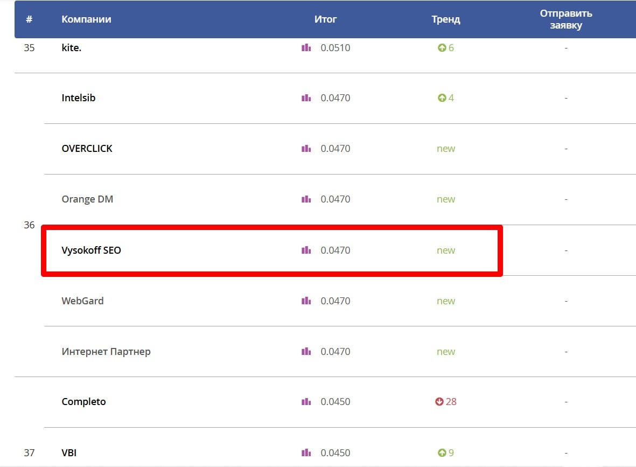Viewport: 636px width, 467px height.
Task: Click score 0.0470 in Orange DM row
Action: [x=336, y=199]
